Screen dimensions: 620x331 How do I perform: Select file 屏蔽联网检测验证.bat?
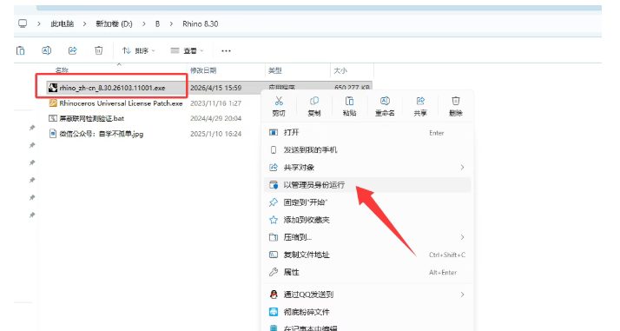point(92,118)
